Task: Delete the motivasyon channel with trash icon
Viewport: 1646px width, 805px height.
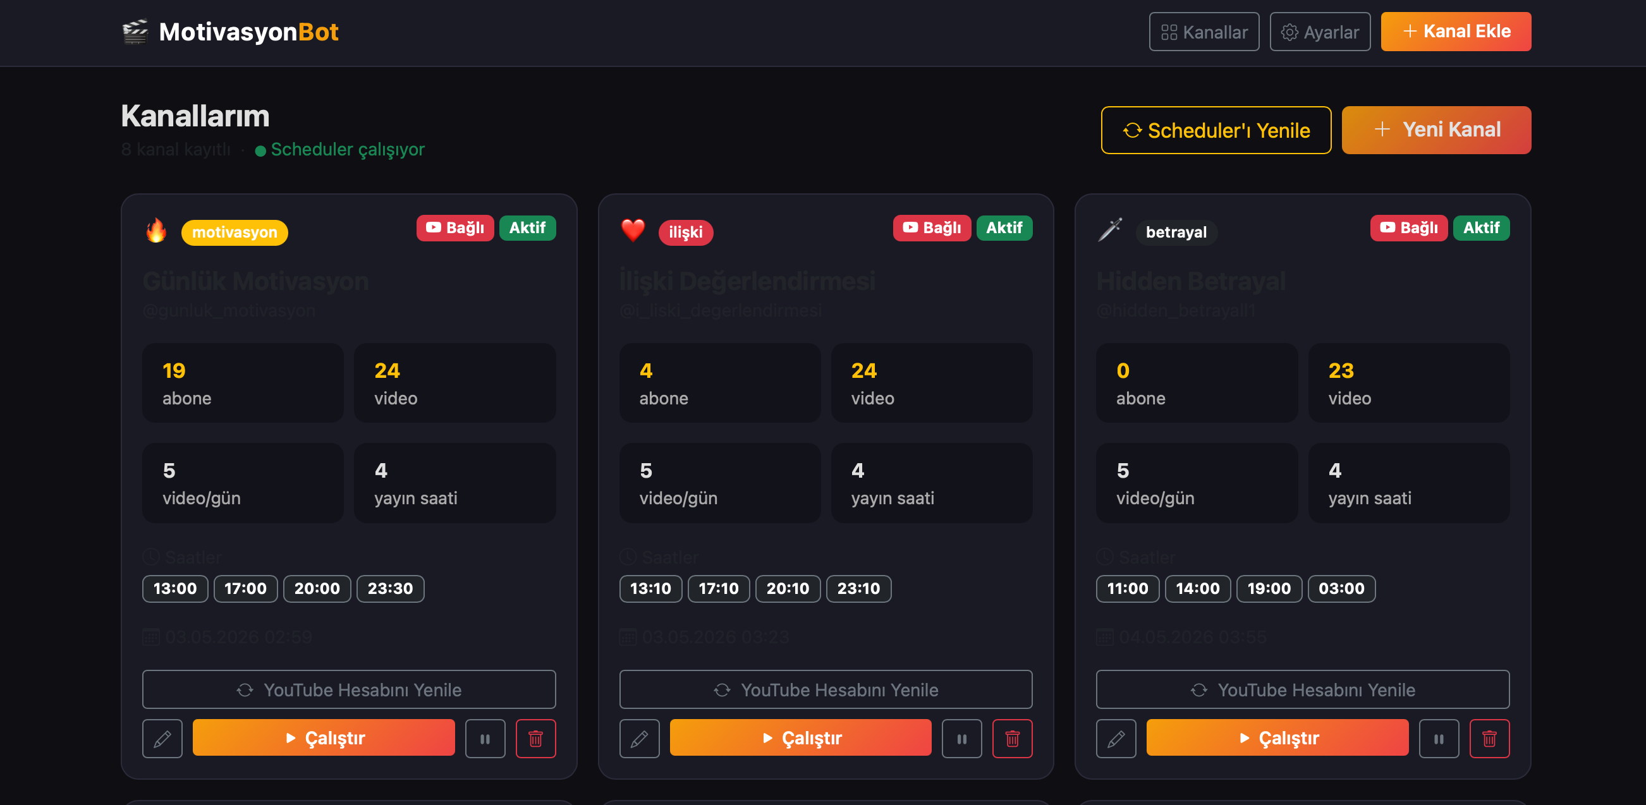Action: [x=535, y=739]
